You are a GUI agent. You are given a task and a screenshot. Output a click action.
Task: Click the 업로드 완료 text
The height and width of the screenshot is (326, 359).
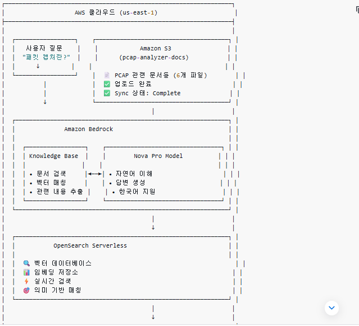coord(133,84)
